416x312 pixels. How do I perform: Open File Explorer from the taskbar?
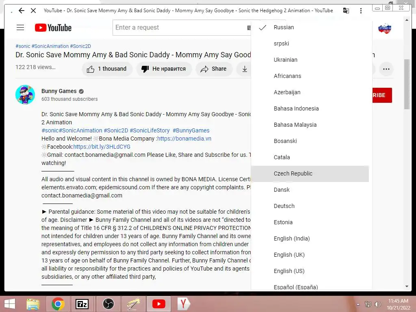33,304
